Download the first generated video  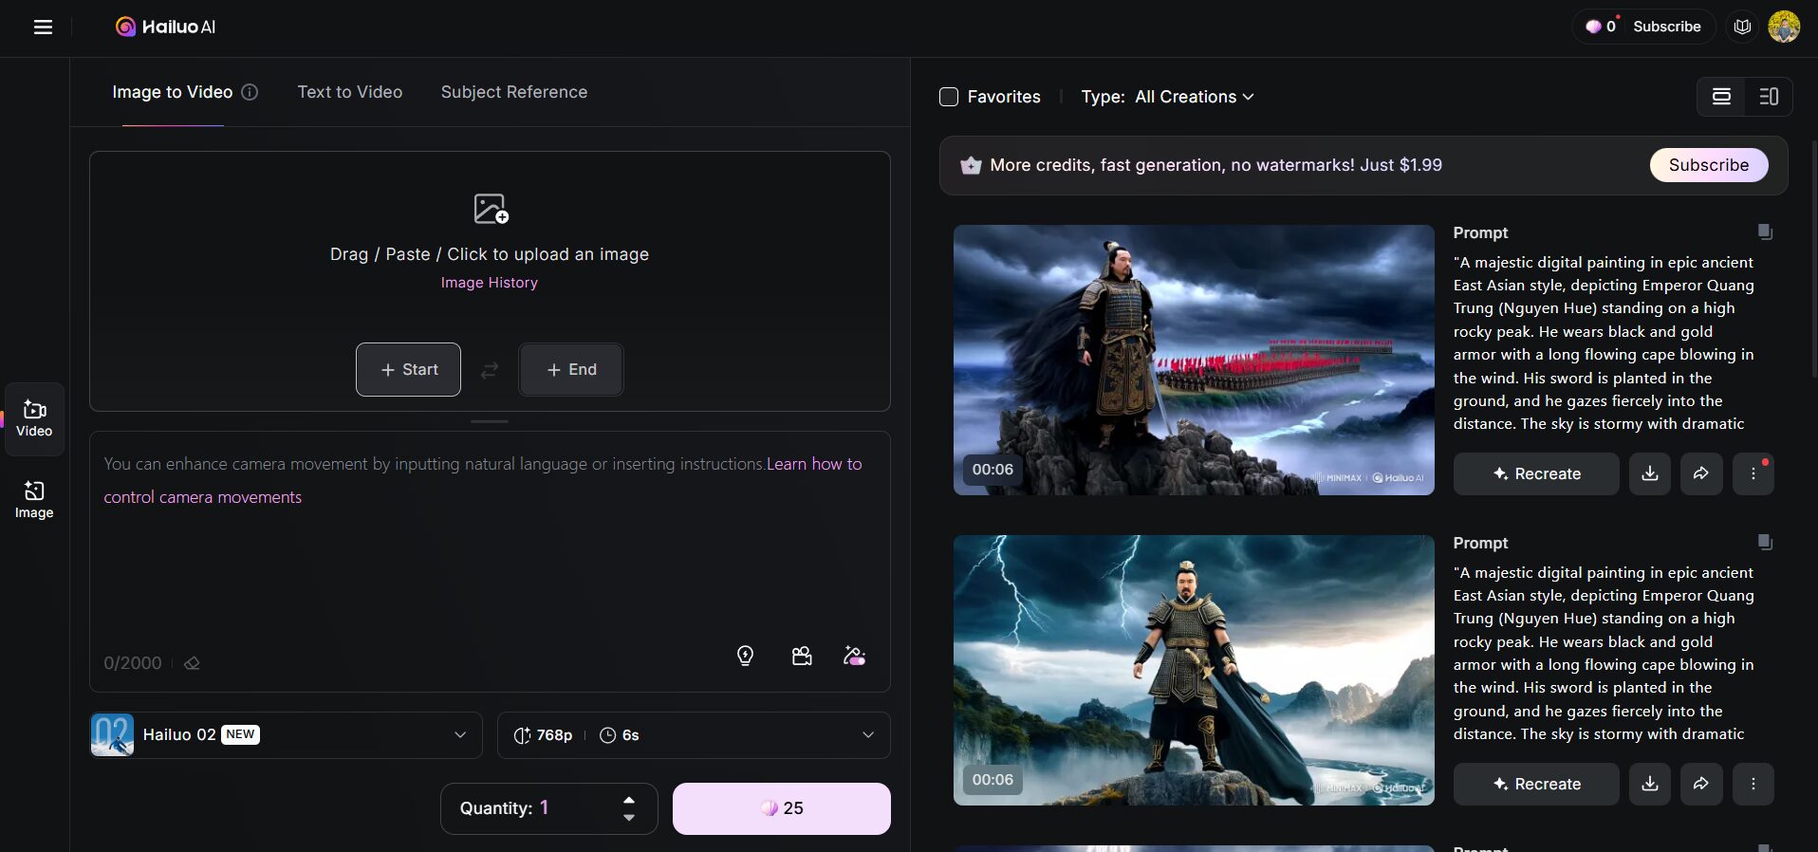(1650, 473)
